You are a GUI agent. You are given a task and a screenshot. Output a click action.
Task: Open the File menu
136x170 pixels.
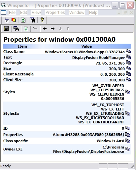click(x=12, y=13)
